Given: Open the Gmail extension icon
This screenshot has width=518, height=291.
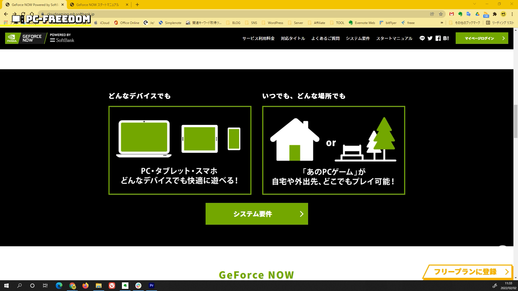Looking at the screenshot, I should click(x=452, y=14).
